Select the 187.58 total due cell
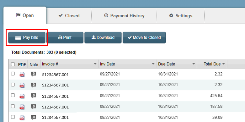 pyautogui.click(x=216, y=107)
